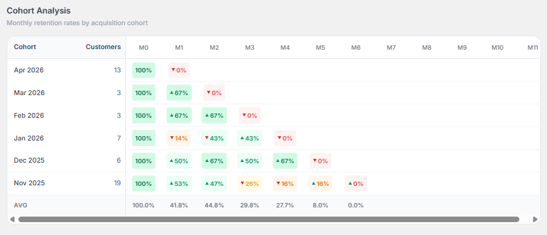
Task: Click Nov 2025 customer count 19
Action: coord(117,183)
